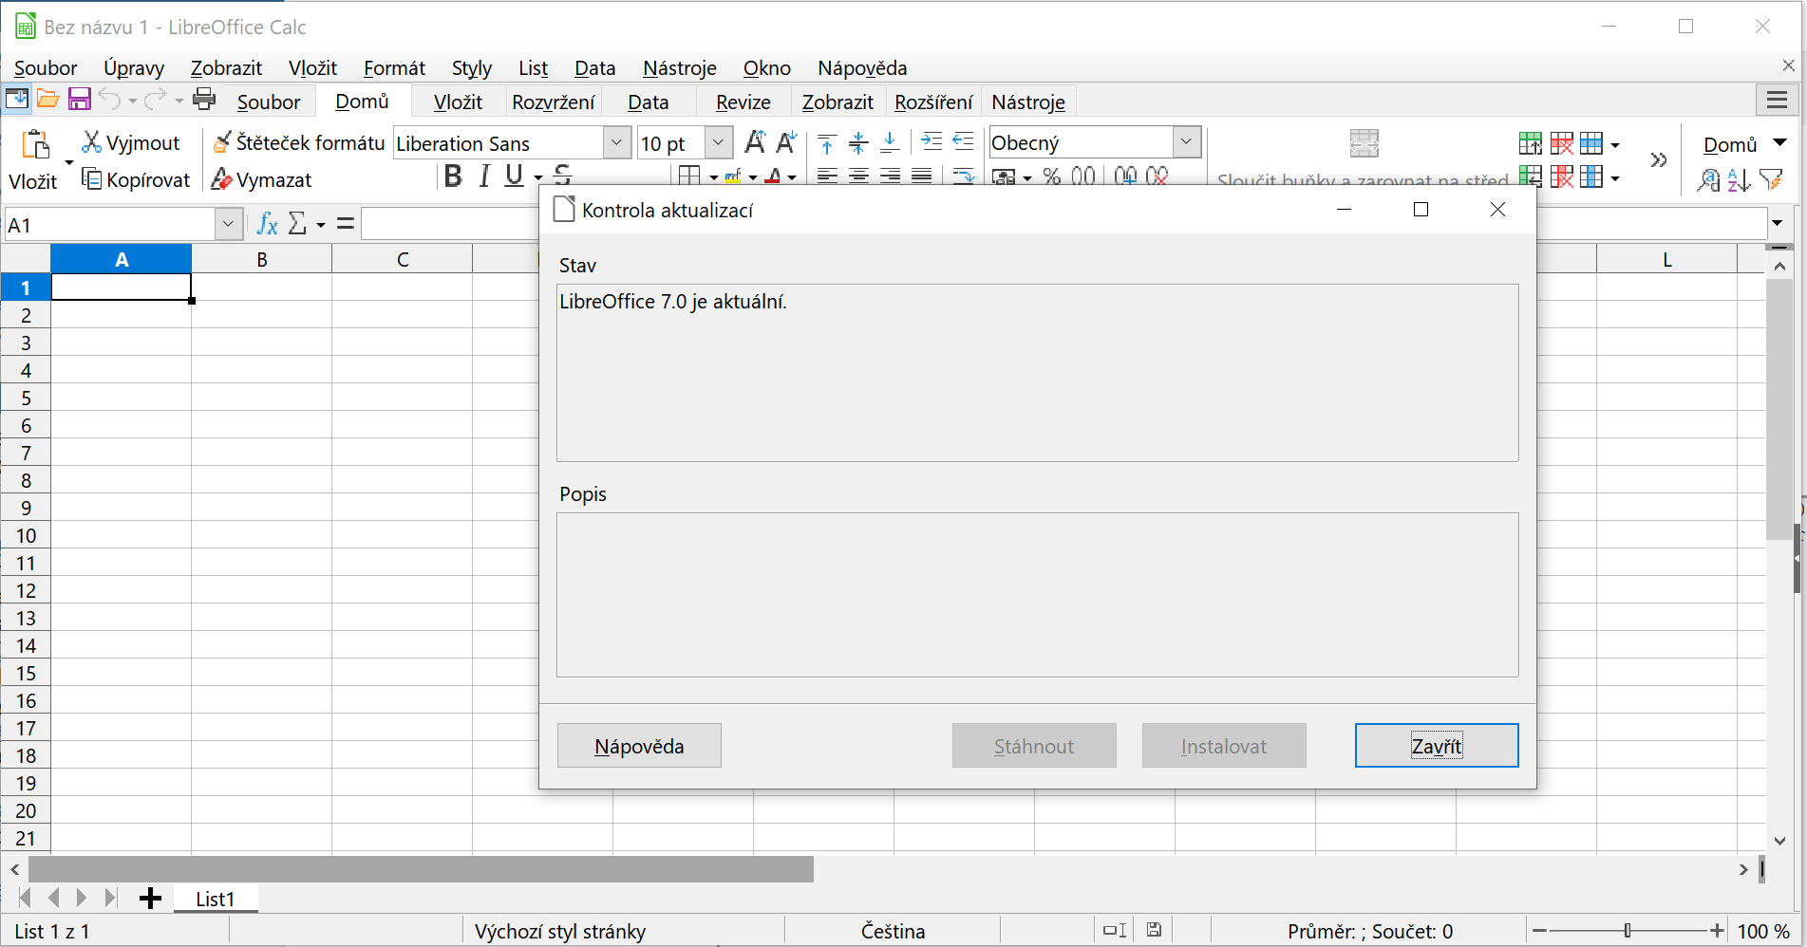Open the font size dropdown arrow
The width and height of the screenshot is (1807, 947).
coord(718,142)
